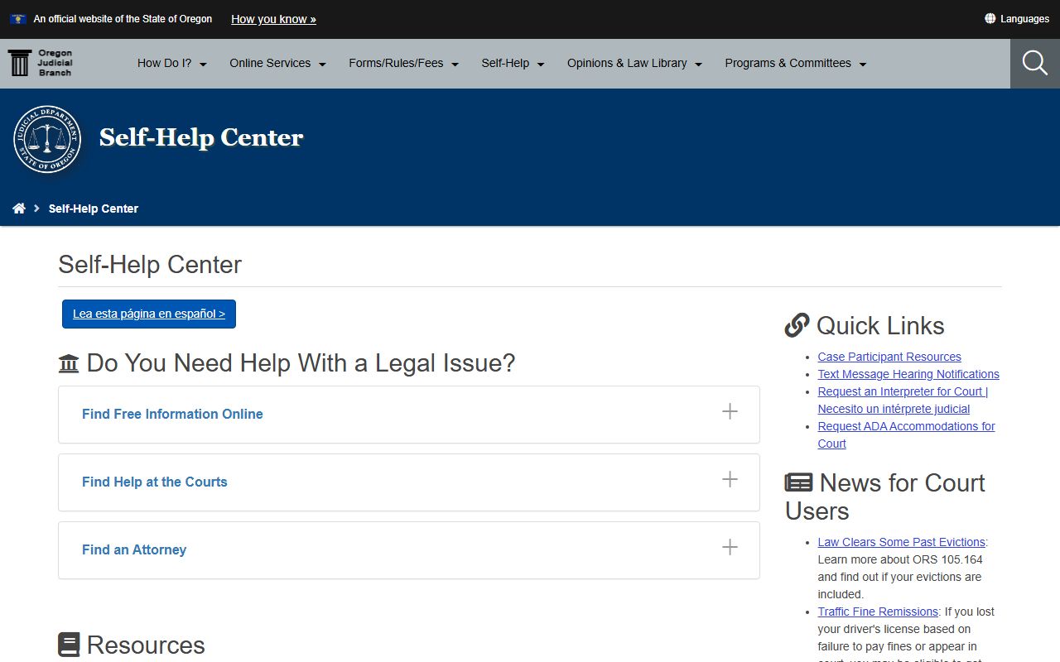Viewport: 1060px width, 662px height.
Task: Click the Find Help at the Courts title
Action: (155, 482)
